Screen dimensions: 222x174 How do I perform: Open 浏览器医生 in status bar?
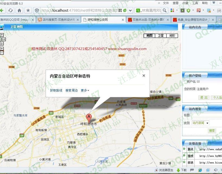tap(164, 170)
